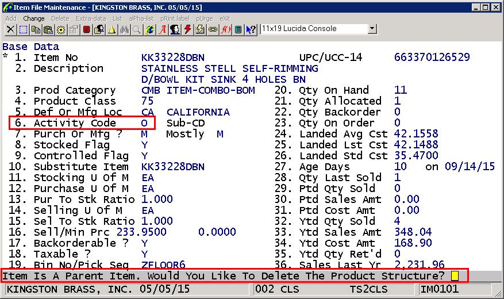The height and width of the screenshot is (299, 504).
Task: Click Landed Std Cst value 35.4700
Action: tap(416, 156)
